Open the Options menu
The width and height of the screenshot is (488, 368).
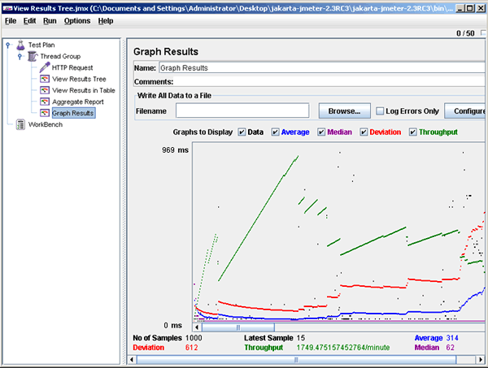(x=77, y=20)
